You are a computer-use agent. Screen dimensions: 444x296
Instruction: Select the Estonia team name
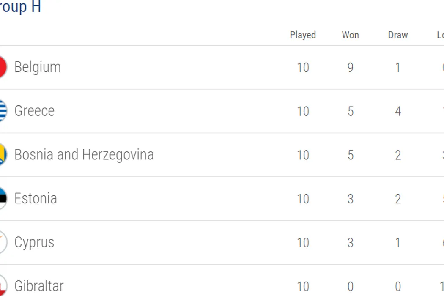(x=36, y=199)
